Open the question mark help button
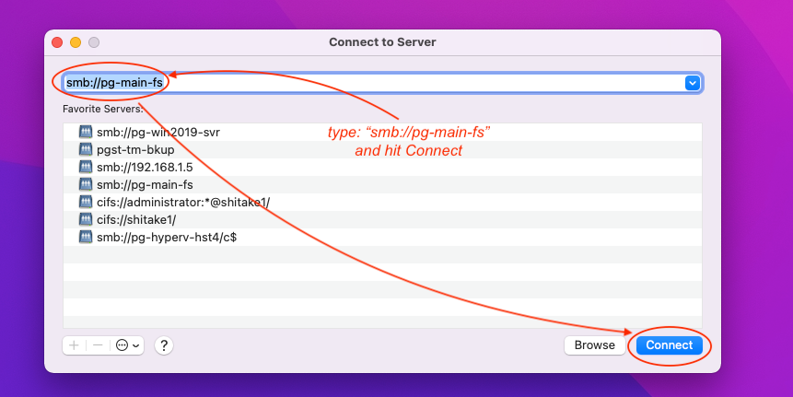Image resolution: width=793 pixels, height=397 pixels. pyautogui.click(x=164, y=345)
